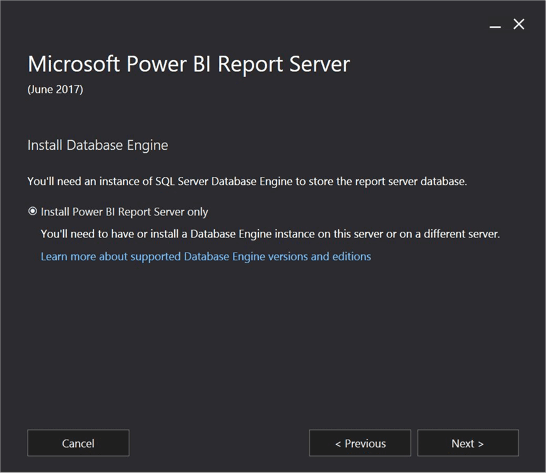
Task: Minimize the installer window
Action: pyautogui.click(x=495, y=27)
